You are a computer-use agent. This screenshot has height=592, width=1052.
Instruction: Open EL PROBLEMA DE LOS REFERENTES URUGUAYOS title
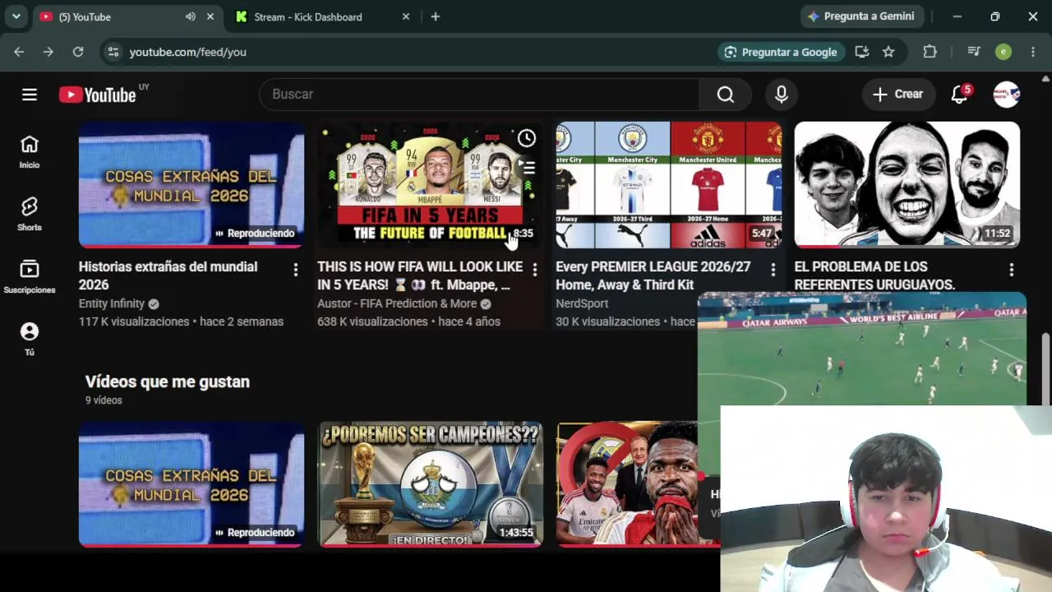tap(874, 275)
